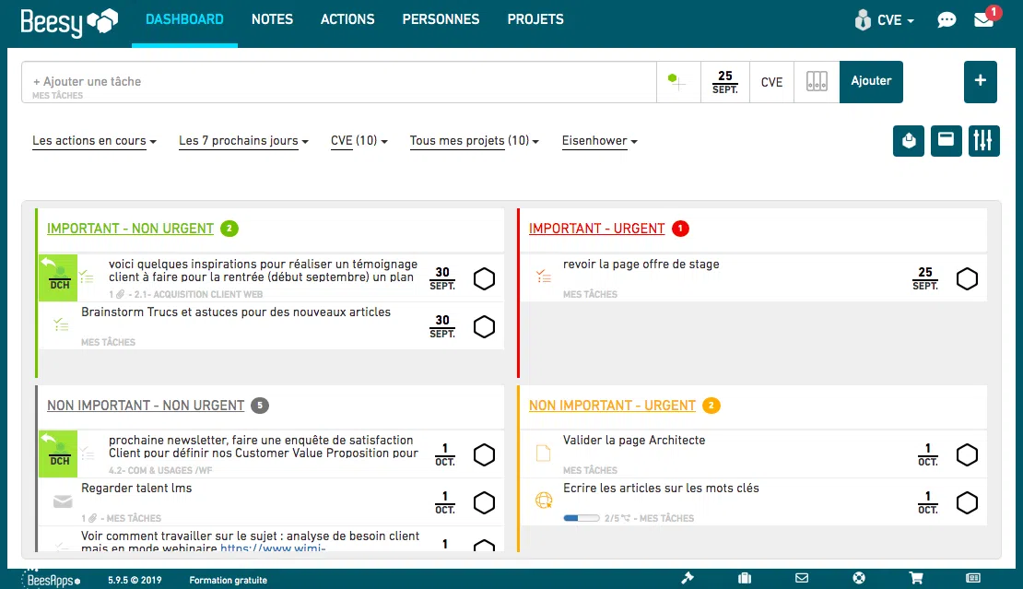This screenshot has height=589, width=1023.
Task: Set task priority with green hexagon icon
Action: pyautogui.click(x=678, y=82)
